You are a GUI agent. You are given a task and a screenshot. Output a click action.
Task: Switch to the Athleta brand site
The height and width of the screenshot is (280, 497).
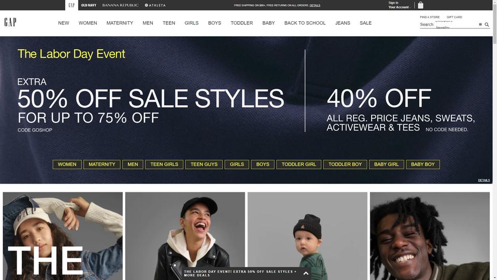[155, 5]
